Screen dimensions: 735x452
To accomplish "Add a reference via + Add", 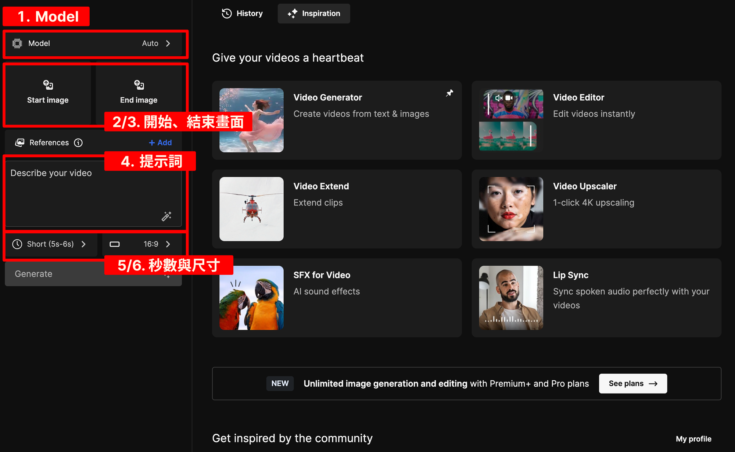I will pyautogui.click(x=160, y=143).
